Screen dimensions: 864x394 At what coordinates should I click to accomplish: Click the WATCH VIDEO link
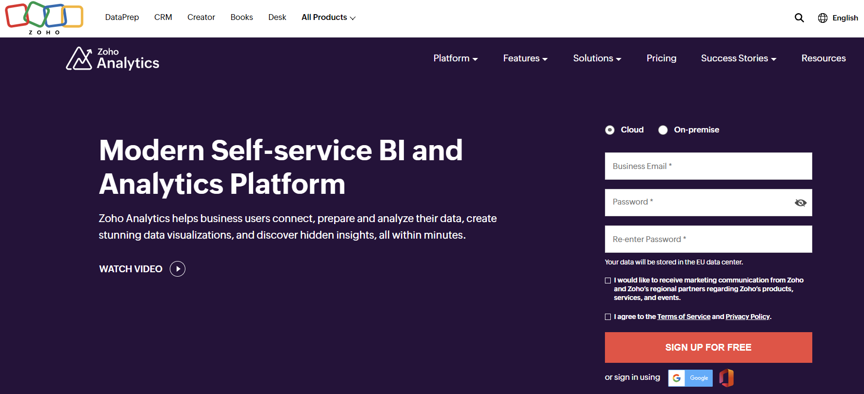(131, 269)
